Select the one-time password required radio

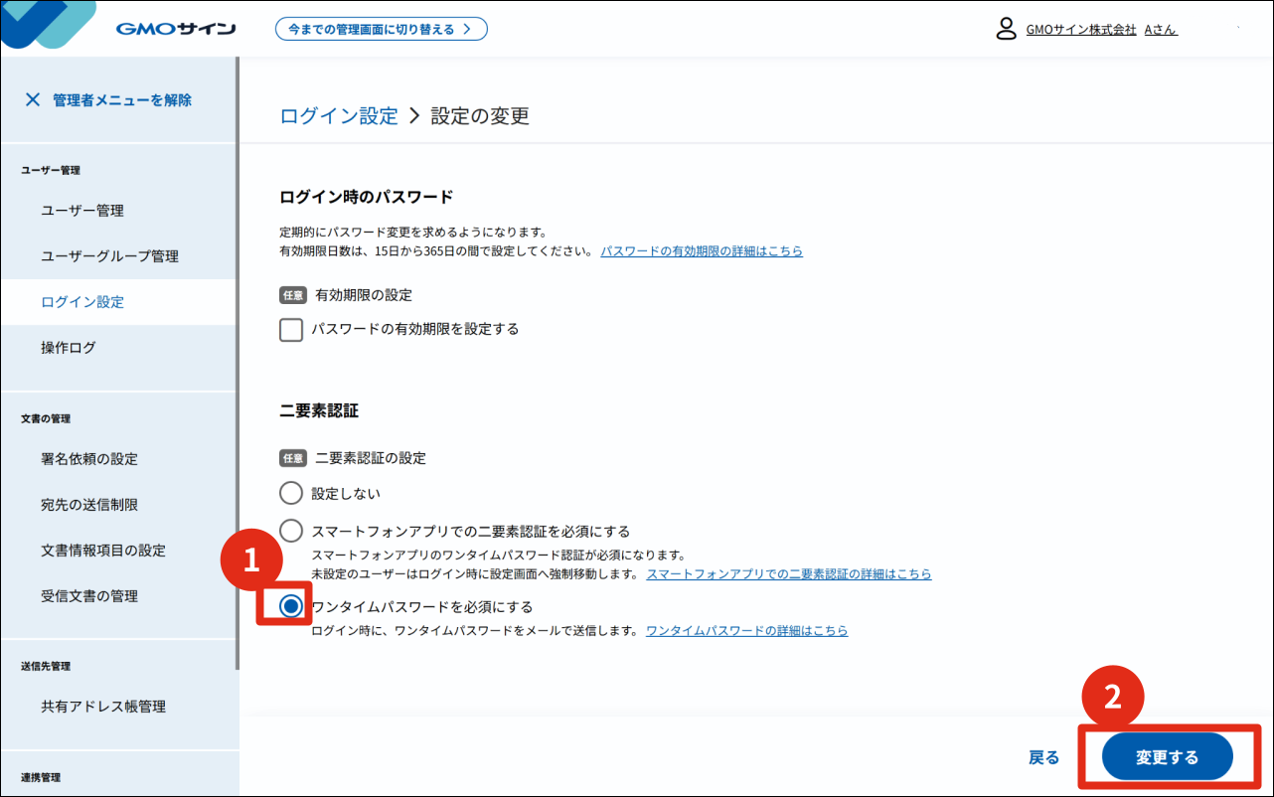pyautogui.click(x=291, y=606)
